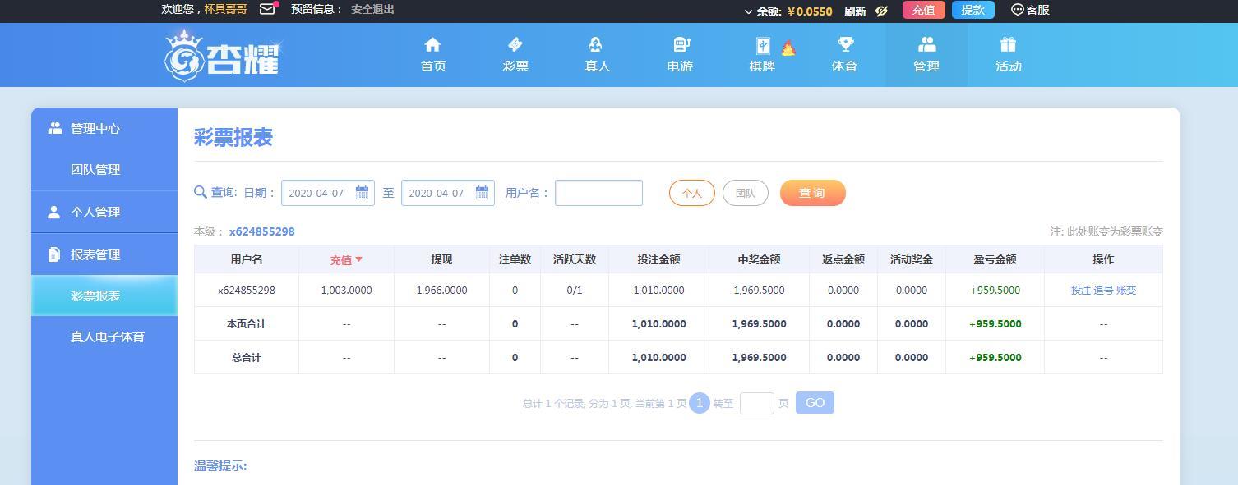Click the 杏耀 logo
1238x485 pixels.
coord(222,56)
